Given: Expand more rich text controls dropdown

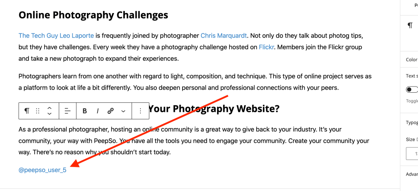Looking at the screenshot, I should coord(123,111).
